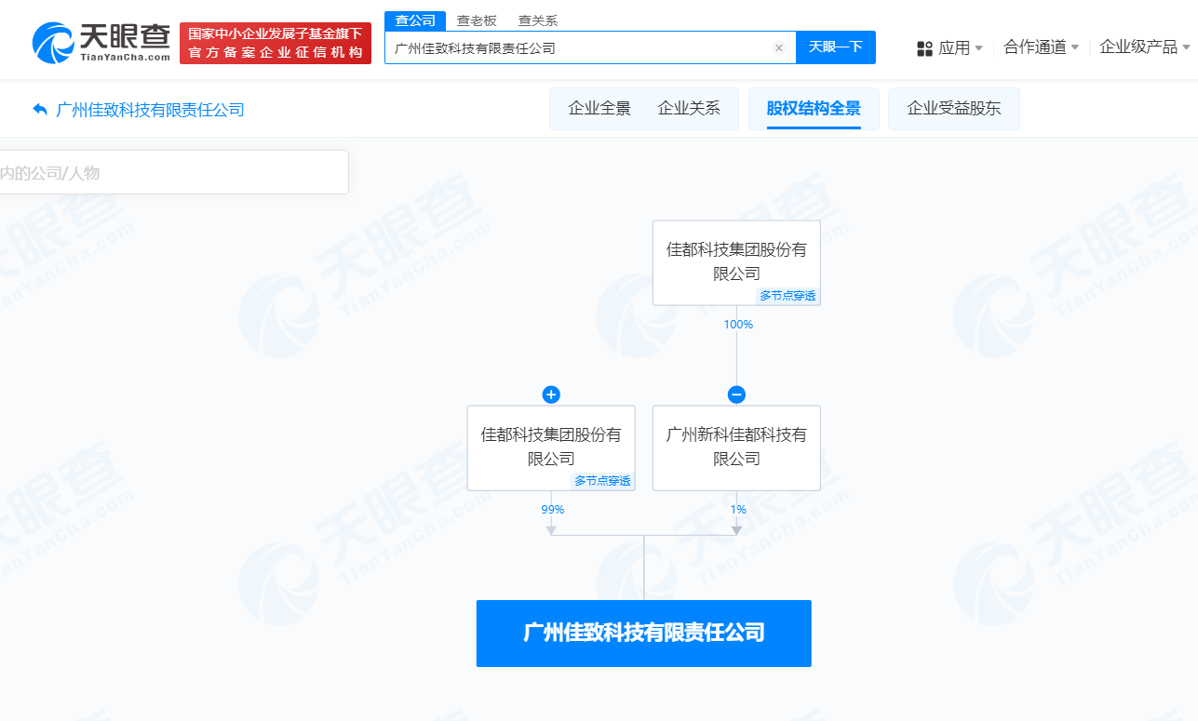Expand 佳都科技集团 shareholders via plus toggle
This screenshot has height=721, width=1198.
pyautogui.click(x=551, y=394)
